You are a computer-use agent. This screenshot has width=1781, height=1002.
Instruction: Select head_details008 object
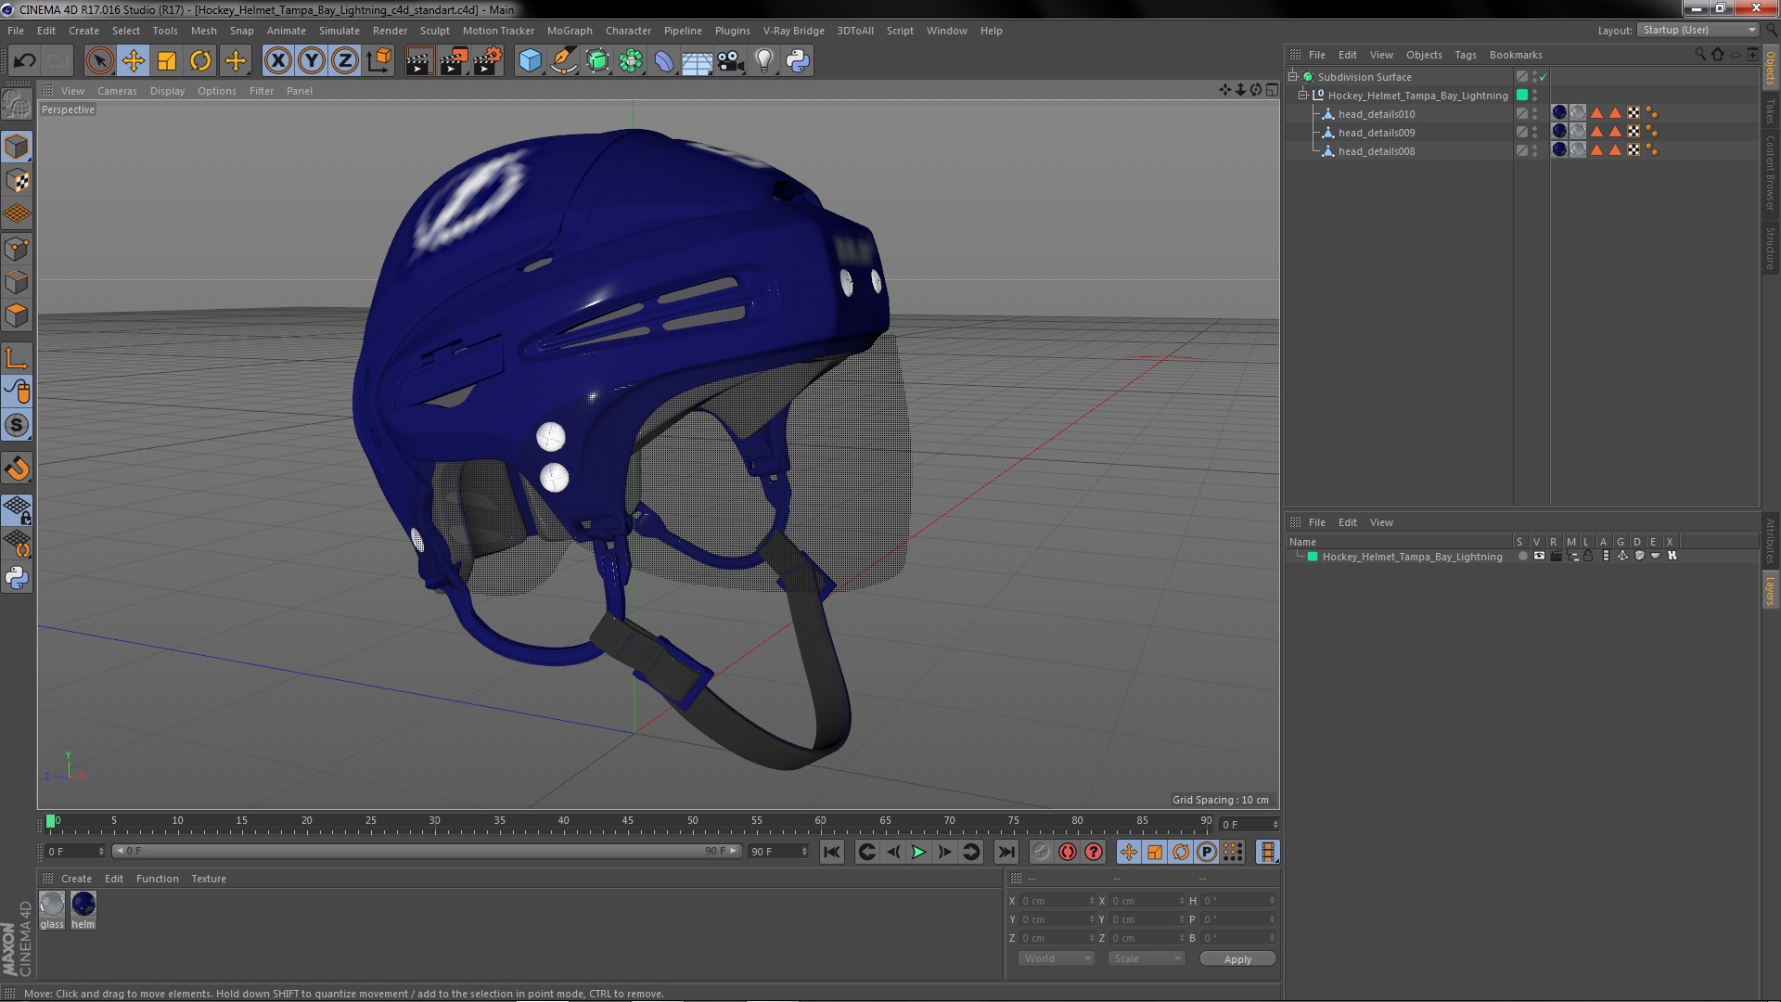click(1376, 151)
